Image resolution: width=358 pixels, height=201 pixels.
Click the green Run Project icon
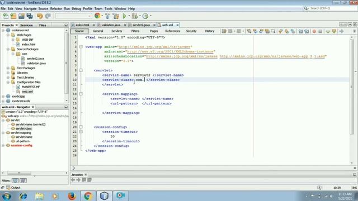click(x=124, y=16)
